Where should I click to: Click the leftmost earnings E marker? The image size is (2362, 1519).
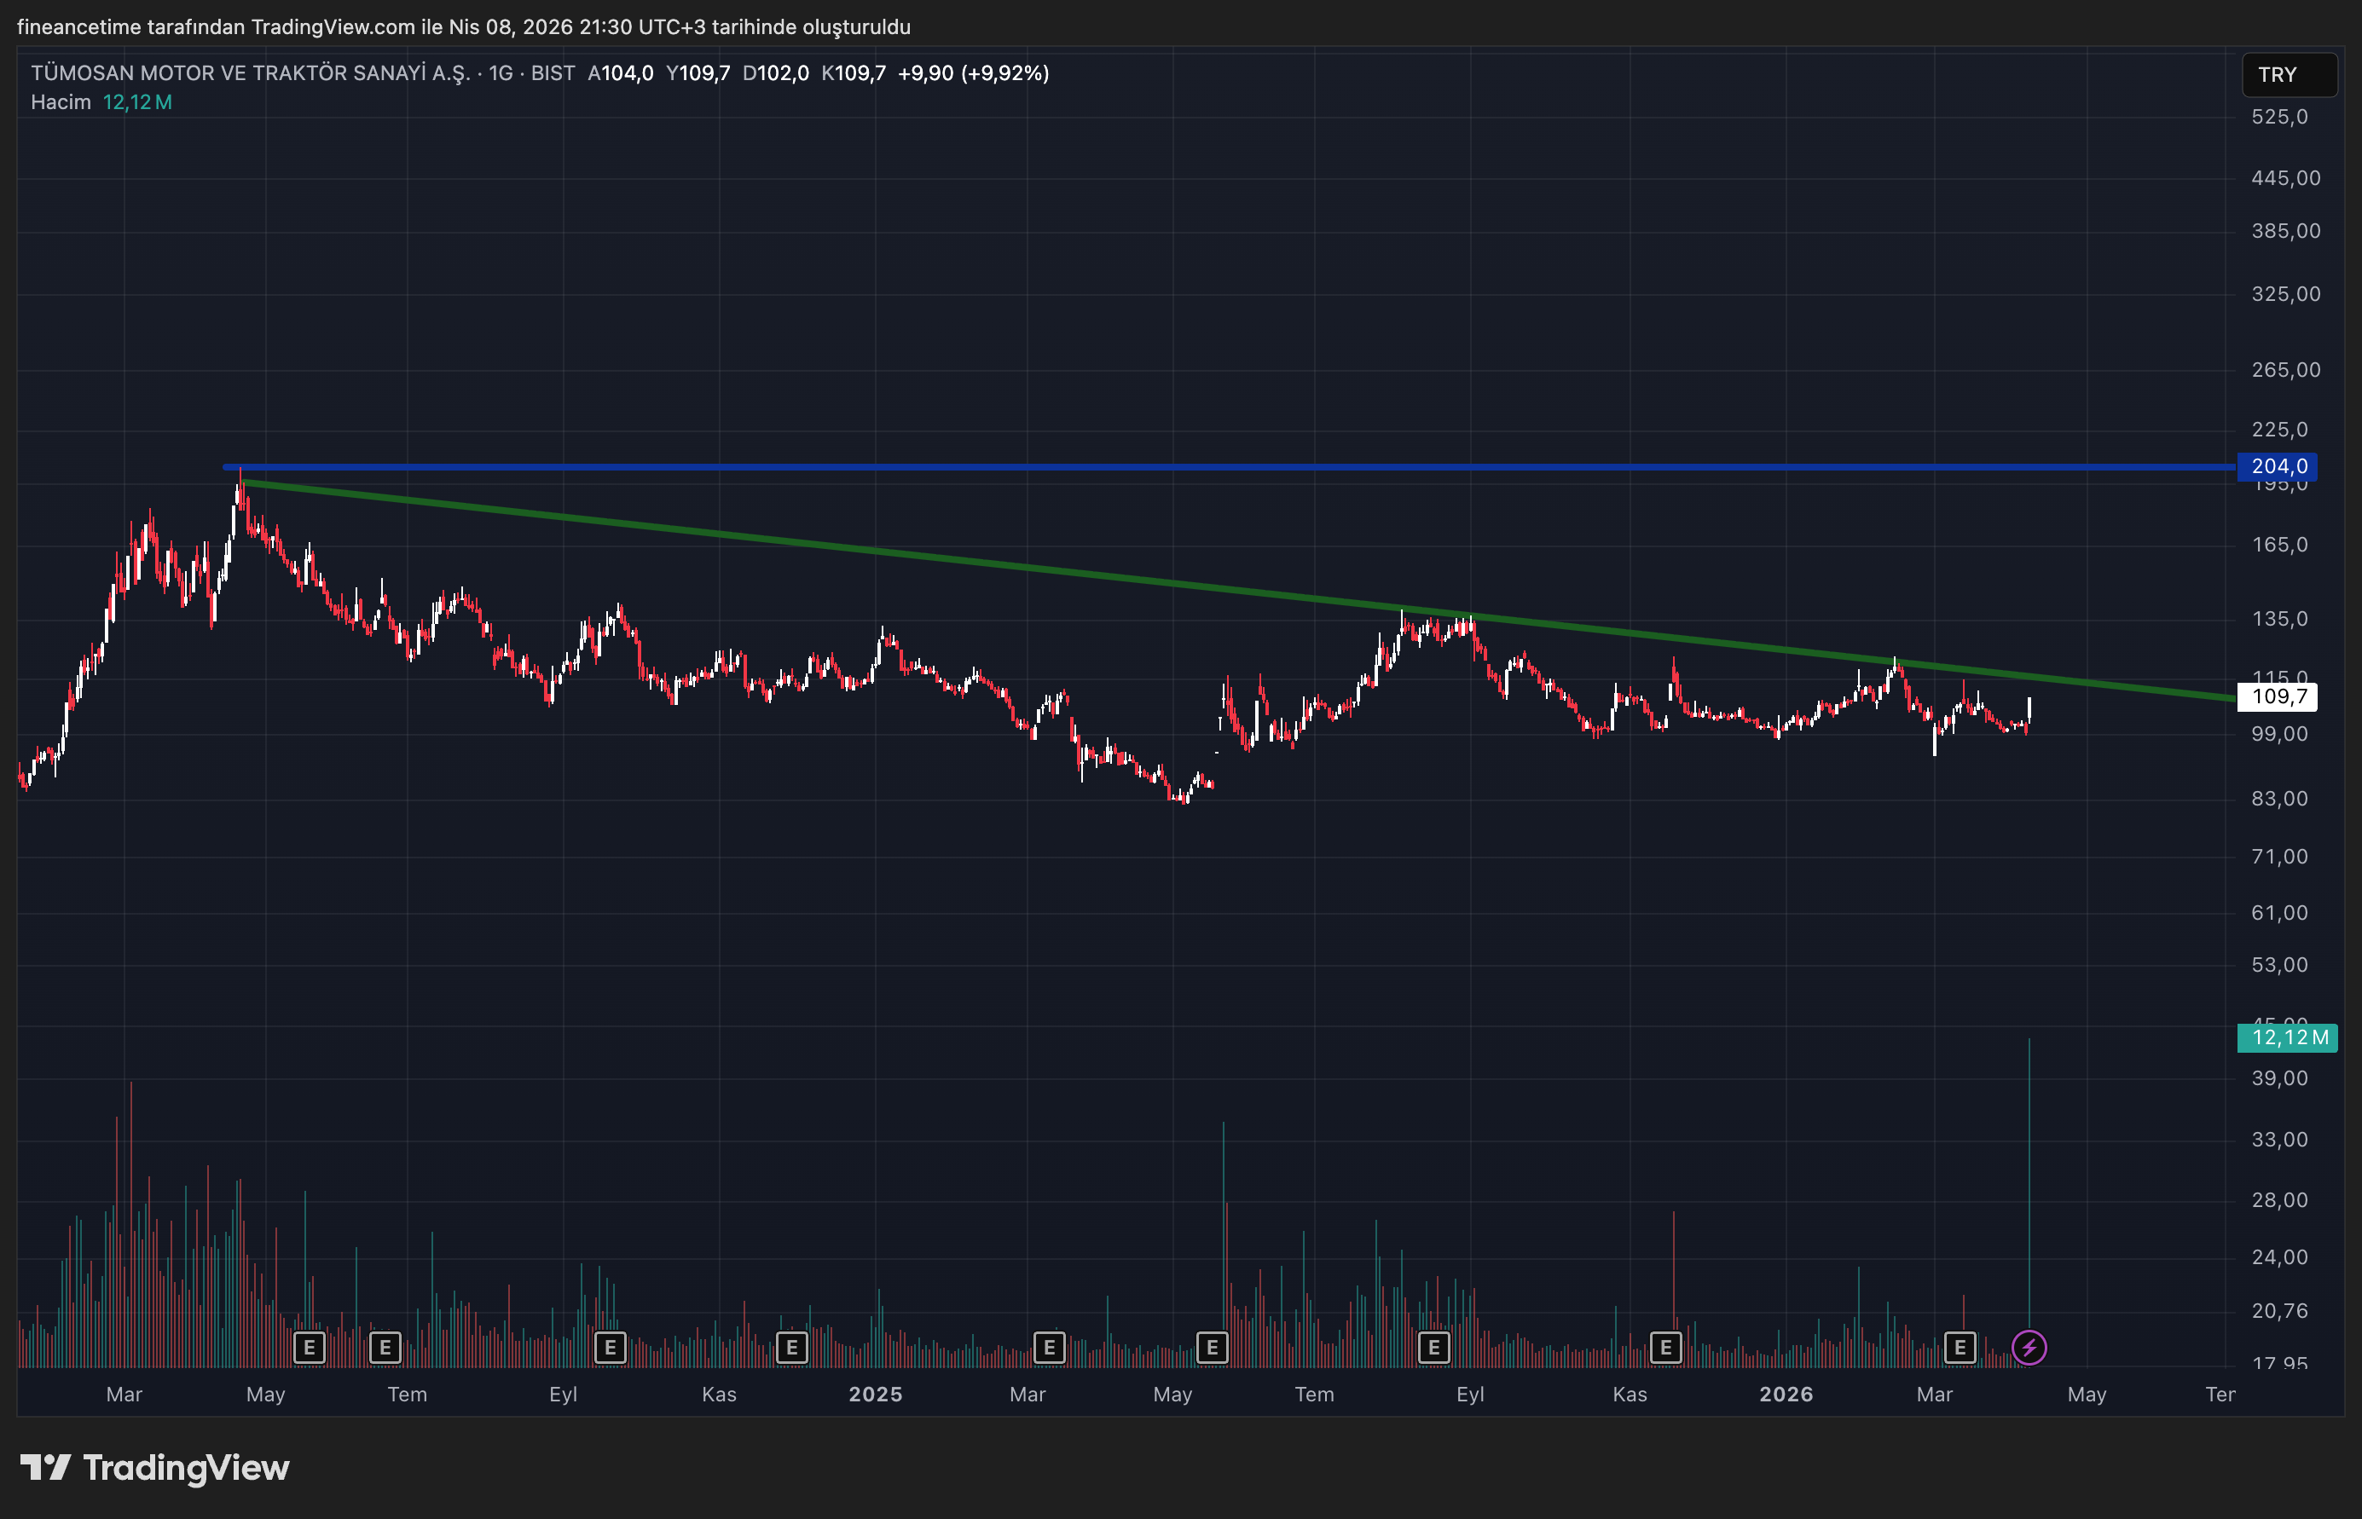coord(309,1347)
